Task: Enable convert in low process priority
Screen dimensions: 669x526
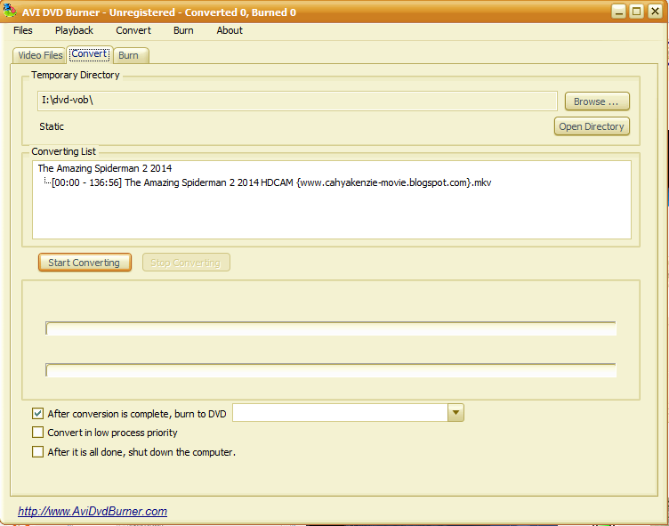Action: [37, 433]
